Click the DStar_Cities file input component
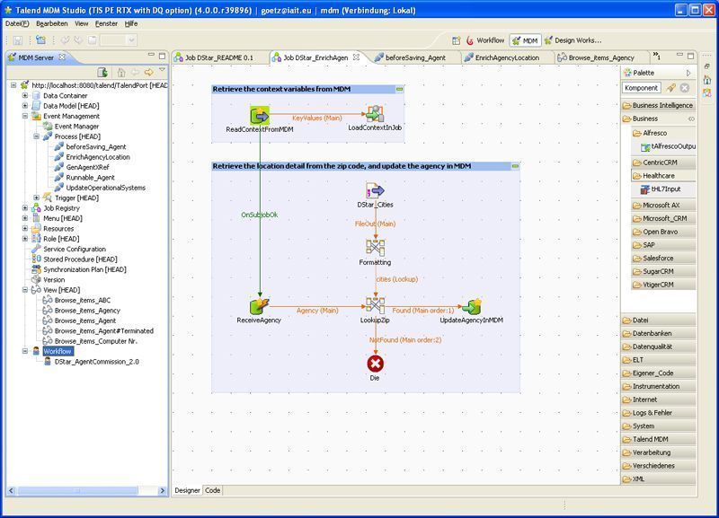 [x=375, y=190]
